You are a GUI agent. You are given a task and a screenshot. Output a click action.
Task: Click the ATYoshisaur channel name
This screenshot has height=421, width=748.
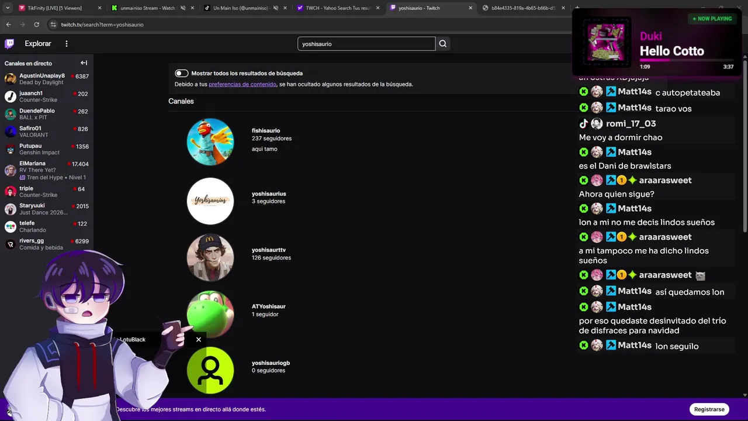coord(269,306)
